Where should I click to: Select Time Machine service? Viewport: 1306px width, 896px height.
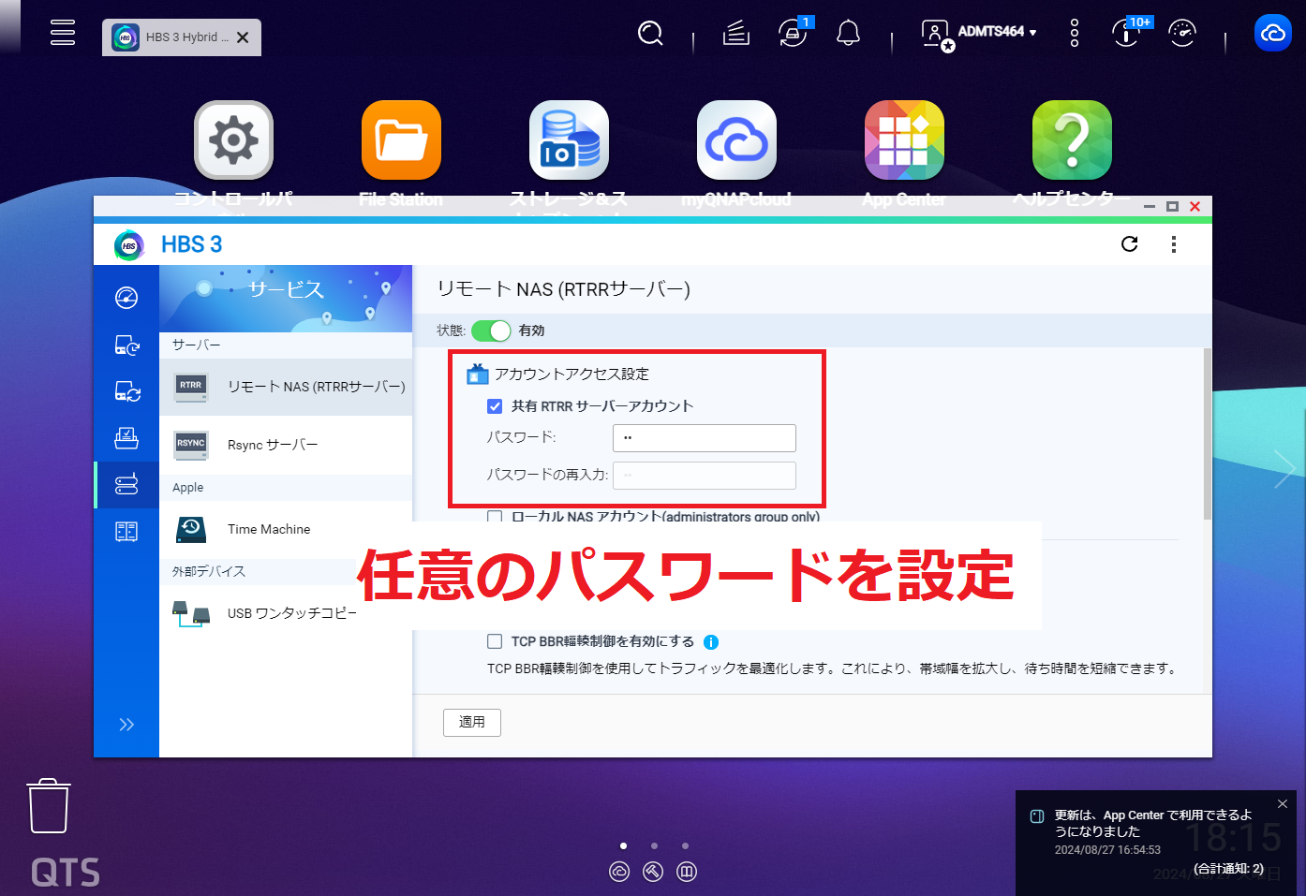pyautogui.click(x=286, y=529)
